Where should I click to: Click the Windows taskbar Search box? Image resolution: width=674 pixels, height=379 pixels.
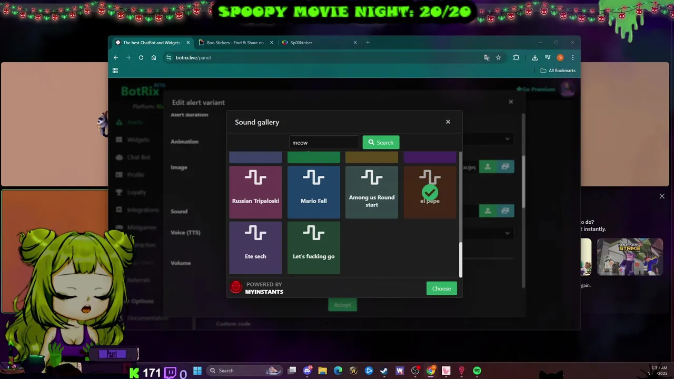tap(244, 371)
